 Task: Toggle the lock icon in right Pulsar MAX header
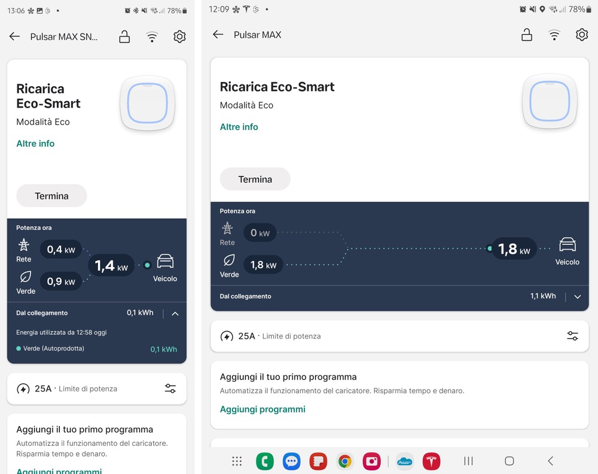526,35
